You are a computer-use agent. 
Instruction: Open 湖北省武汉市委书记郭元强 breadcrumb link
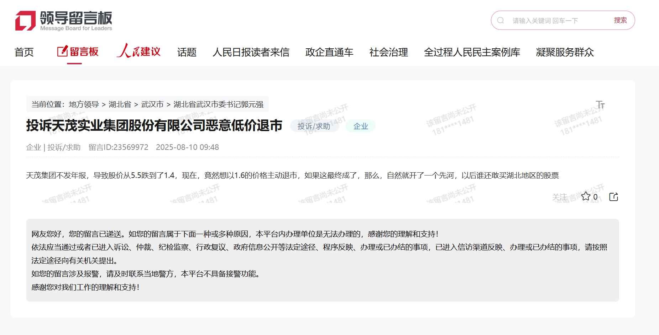pyautogui.click(x=218, y=104)
